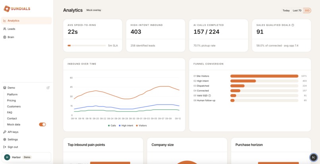Open the FAQ demo link
The width and height of the screenshot is (320, 164).
10,113
